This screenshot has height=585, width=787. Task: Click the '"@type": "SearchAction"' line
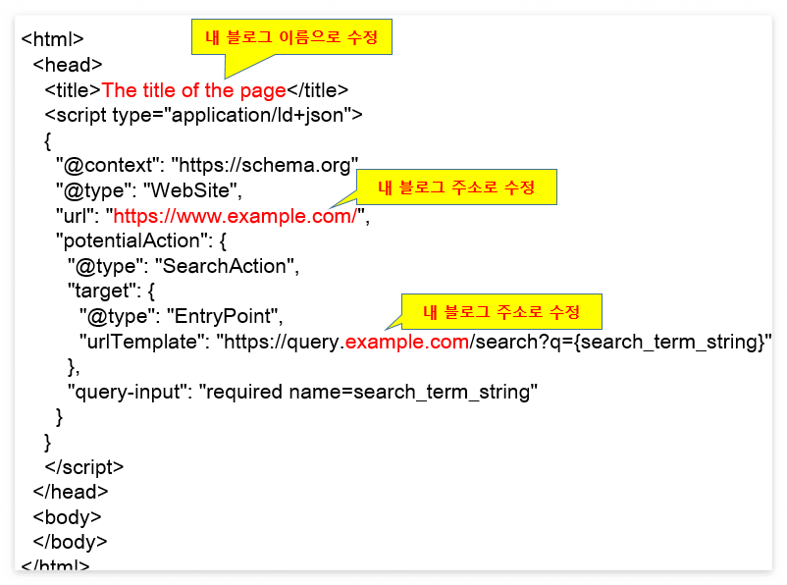tap(184, 266)
